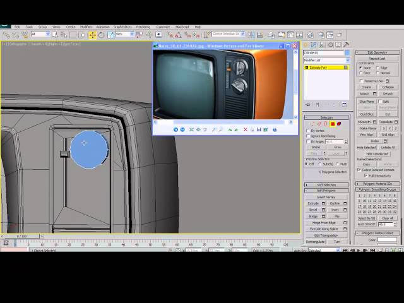This screenshot has width=404, height=303.
Task: Toggle the Angle Snap icon
Action: tap(178, 35)
